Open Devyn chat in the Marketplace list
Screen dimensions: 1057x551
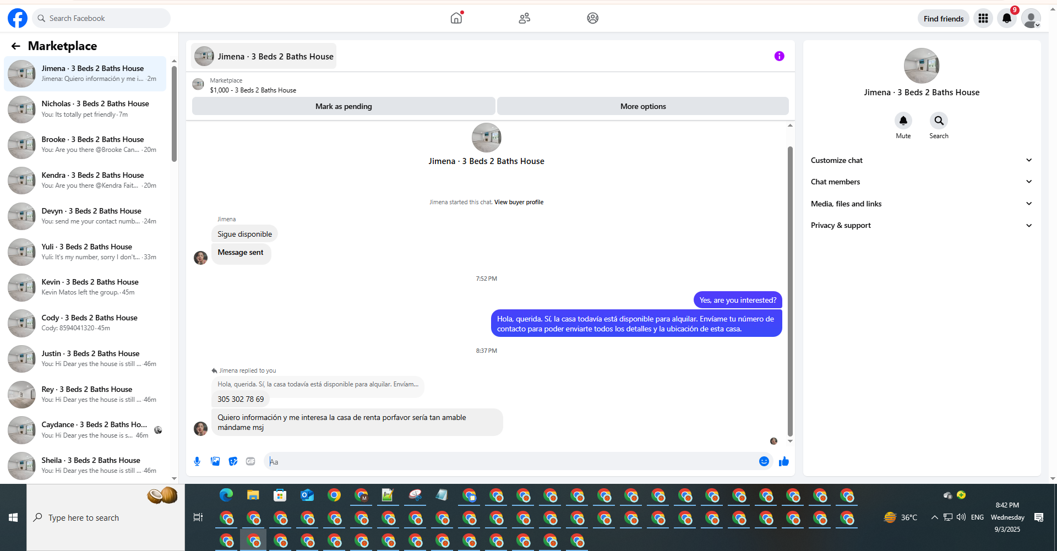click(x=85, y=216)
